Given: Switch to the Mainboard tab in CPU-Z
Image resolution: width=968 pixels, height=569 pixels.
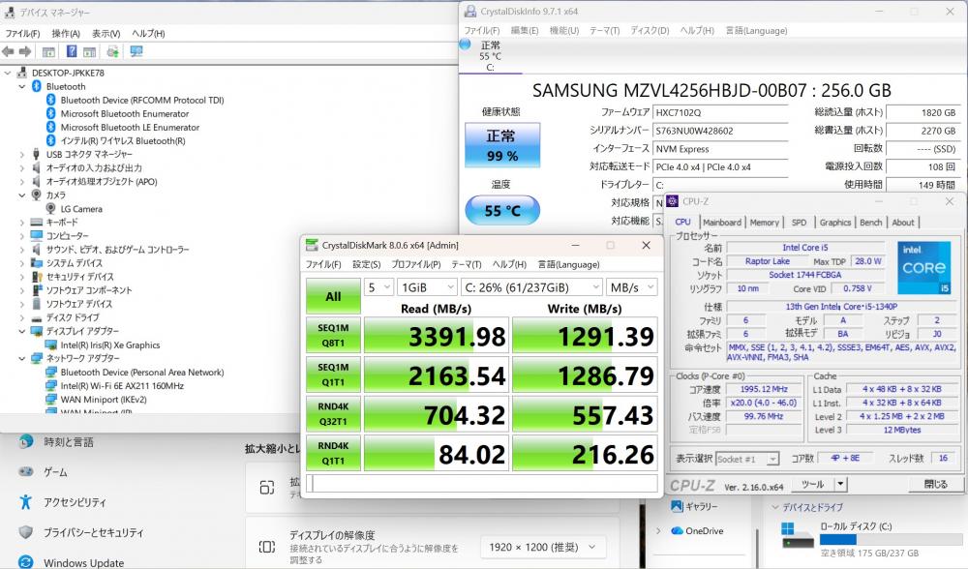Looking at the screenshot, I should click(722, 222).
